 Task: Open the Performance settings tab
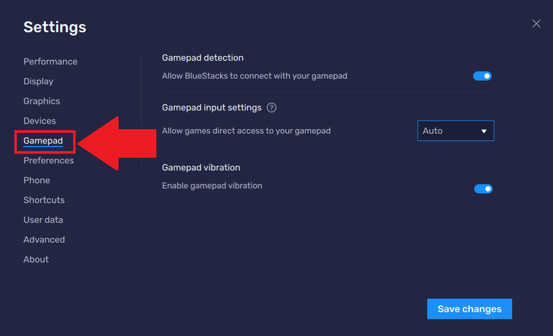coord(51,61)
